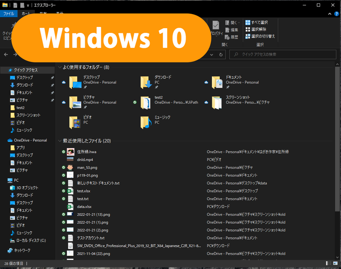Select スクリーンショット in the sidebar
Screen dimensions: 341x269
[28, 115]
